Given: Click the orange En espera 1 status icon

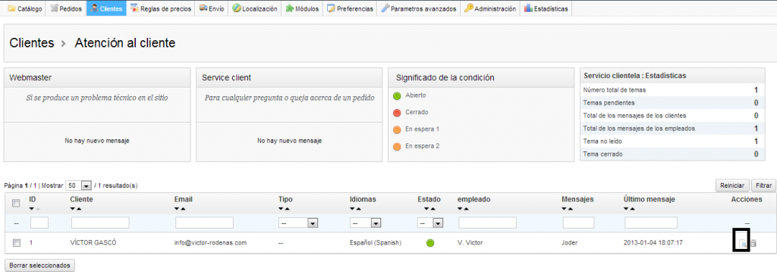Looking at the screenshot, I should coord(397,129).
